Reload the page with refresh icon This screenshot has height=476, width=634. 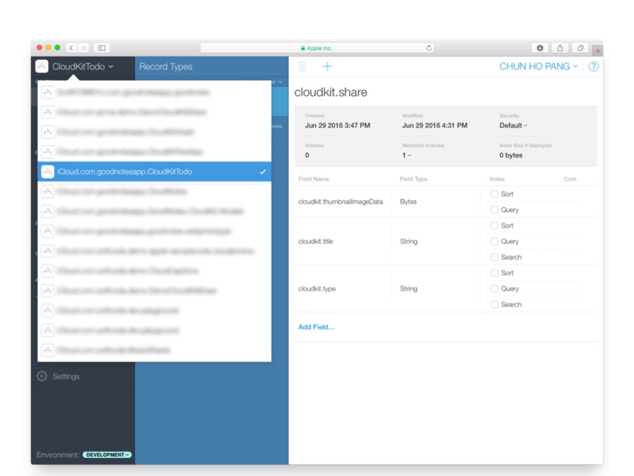(x=428, y=48)
